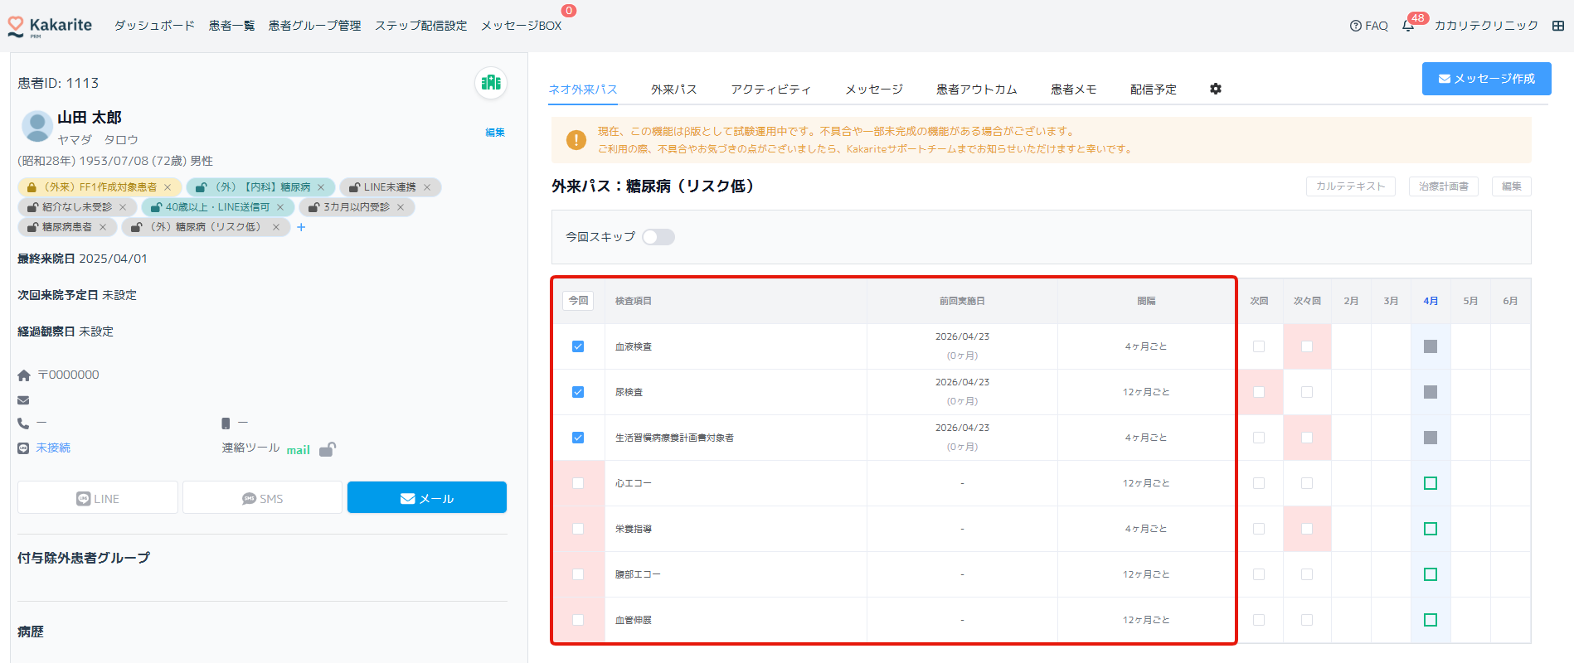Screen dimensions: 1574x663
Task: Click the green clinic building icon
Action: pos(491,82)
